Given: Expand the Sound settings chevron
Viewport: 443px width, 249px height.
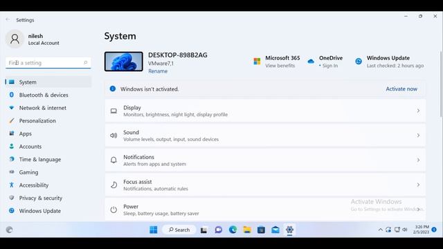Looking at the screenshot, I should 418,136.
